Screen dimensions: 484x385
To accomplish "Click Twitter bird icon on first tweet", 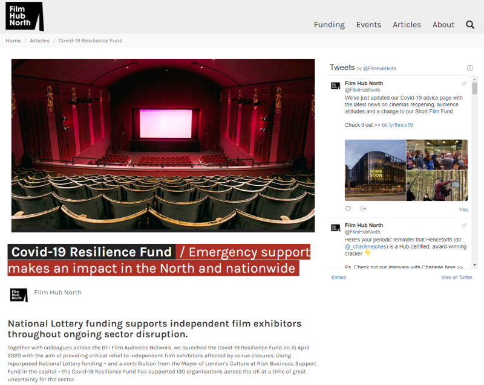I will [464, 83].
